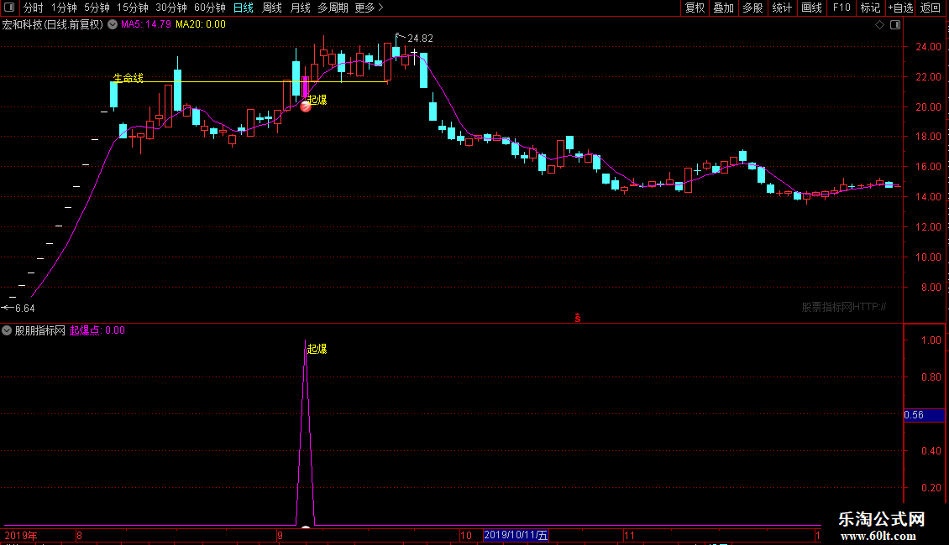Click the 标记 mark button
949x545 pixels.
point(870,8)
